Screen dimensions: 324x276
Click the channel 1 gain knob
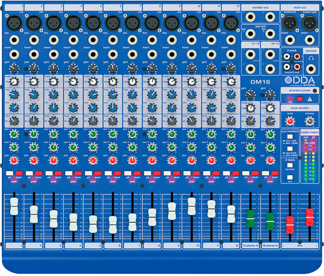[x=14, y=68]
